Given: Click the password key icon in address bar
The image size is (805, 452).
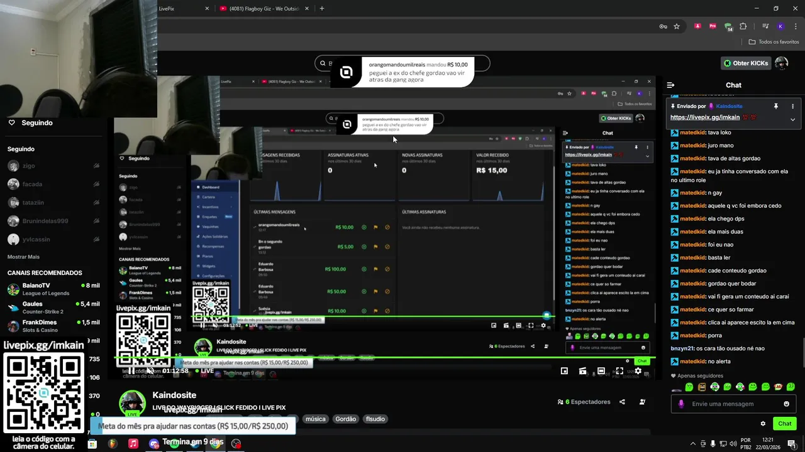Looking at the screenshot, I should [663, 26].
